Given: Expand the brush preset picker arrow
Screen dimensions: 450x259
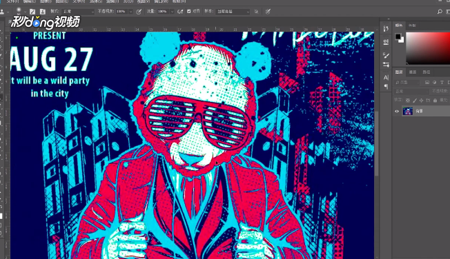Looking at the screenshot, I should [26, 12].
